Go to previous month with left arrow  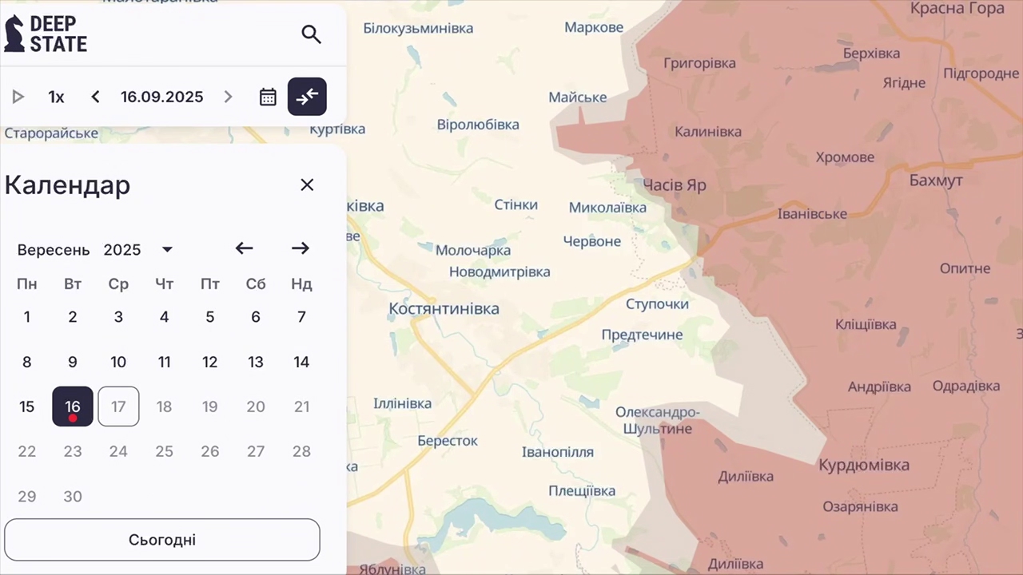(244, 248)
